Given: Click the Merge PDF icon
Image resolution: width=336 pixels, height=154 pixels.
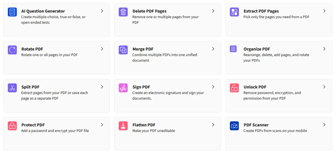Looking at the screenshot, I should pos(123,50).
